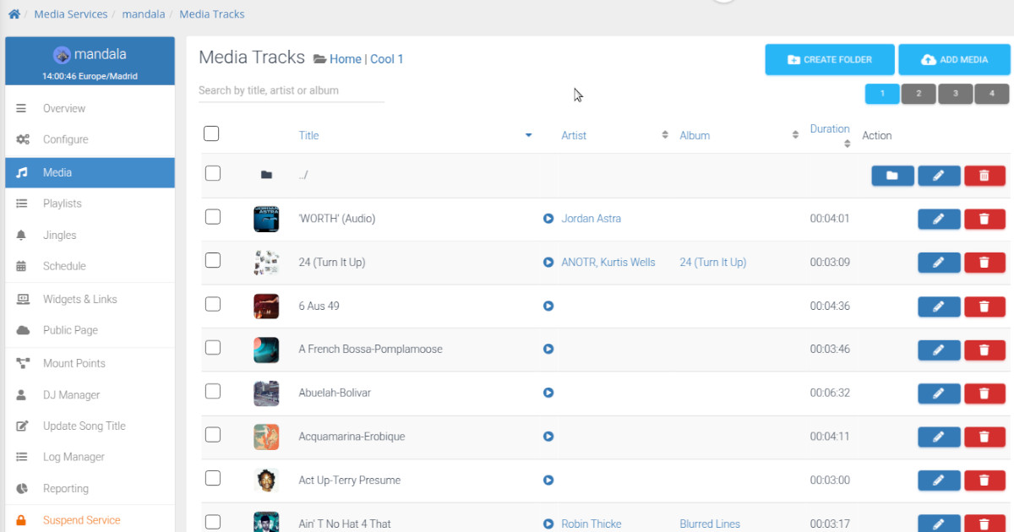1014x532 pixels.
Task: Open the Blurred Lines album link
Action: tap(710, 524)
